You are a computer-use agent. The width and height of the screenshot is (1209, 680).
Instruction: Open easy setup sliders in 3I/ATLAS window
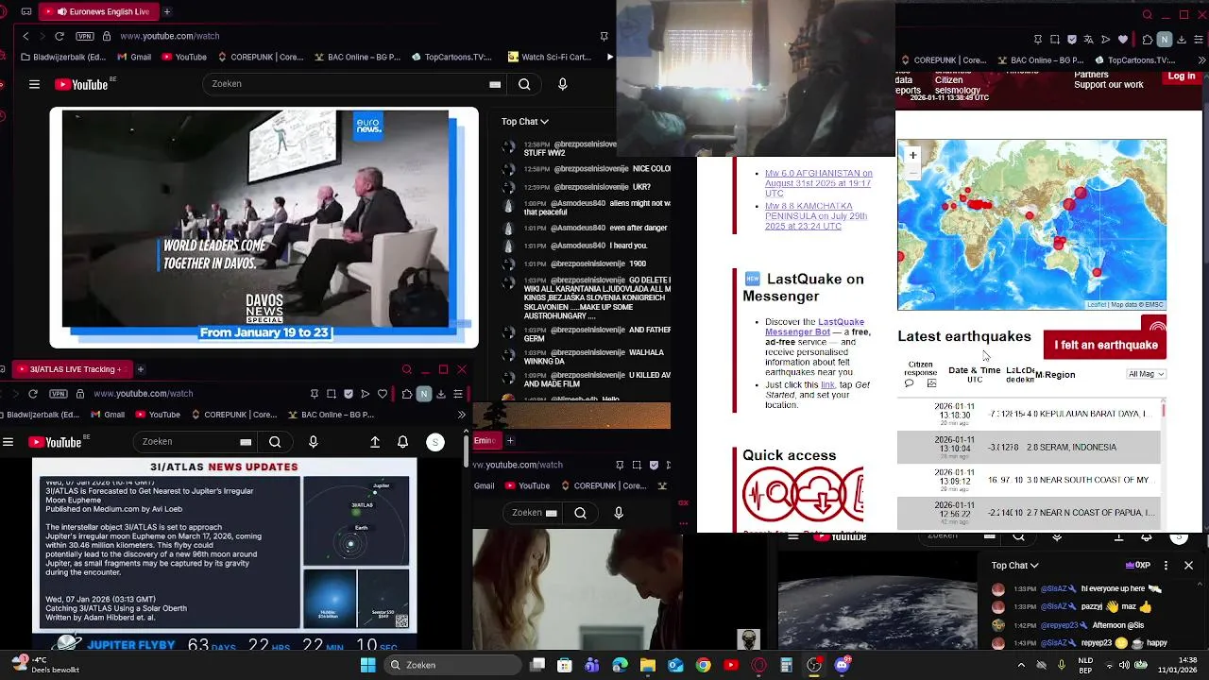(x=458, y=394)
